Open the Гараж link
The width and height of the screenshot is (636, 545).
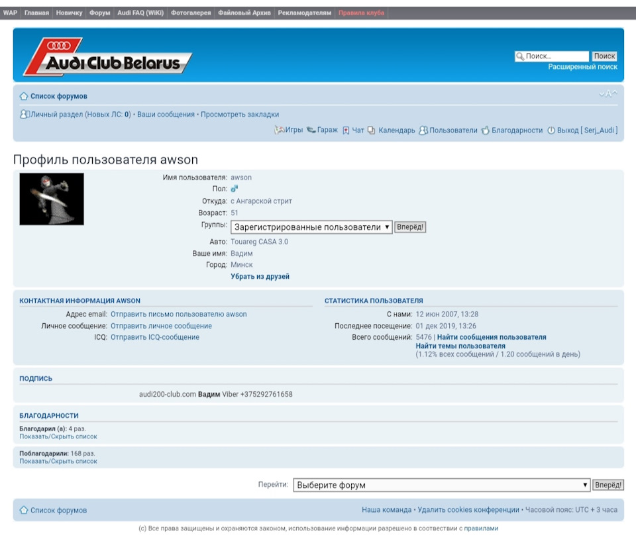(x=327, y=130)
